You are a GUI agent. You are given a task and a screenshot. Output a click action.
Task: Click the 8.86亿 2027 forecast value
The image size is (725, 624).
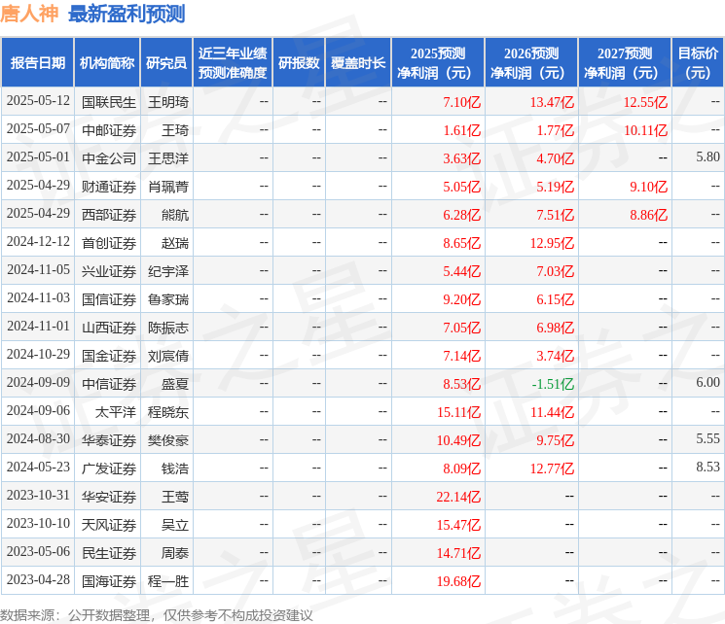648,214
